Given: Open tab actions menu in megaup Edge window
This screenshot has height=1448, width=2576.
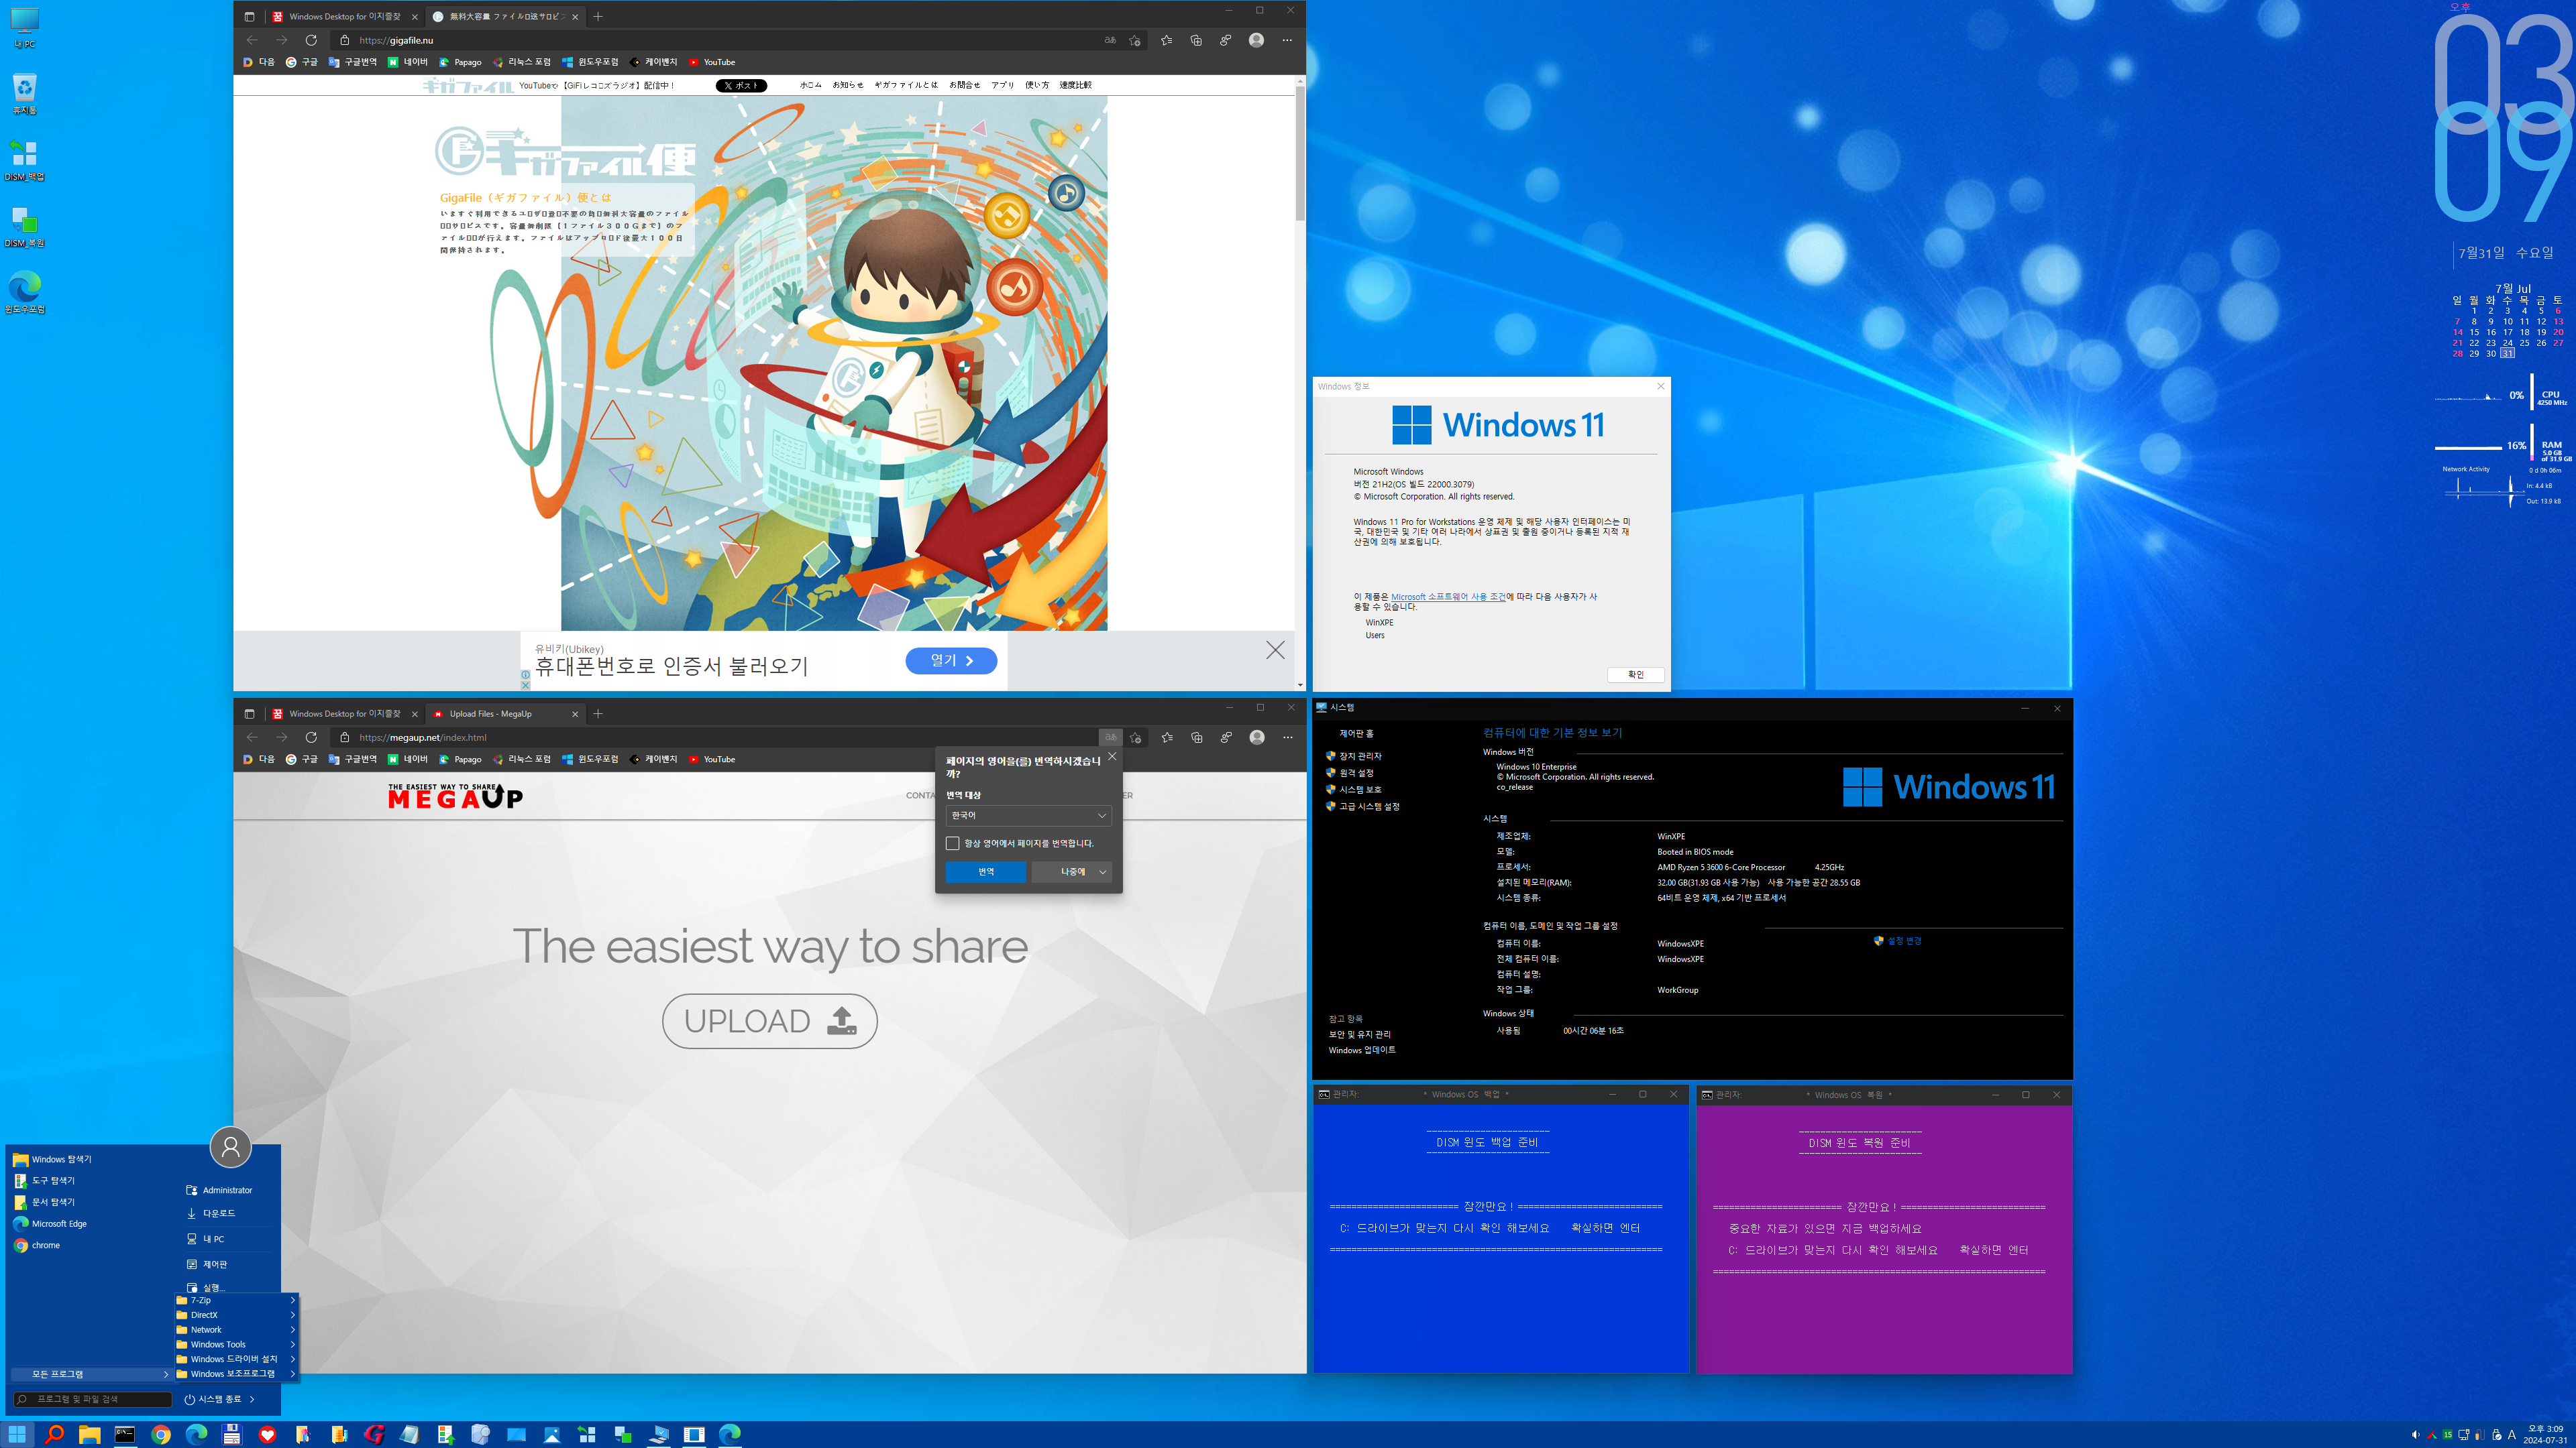Looking at the screenshot, I should point(249,713).
